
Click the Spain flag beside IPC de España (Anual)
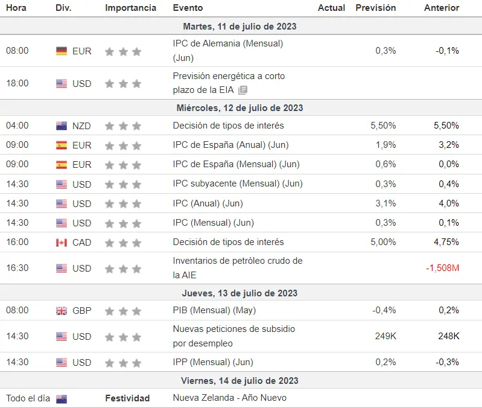tap(62, 145)
